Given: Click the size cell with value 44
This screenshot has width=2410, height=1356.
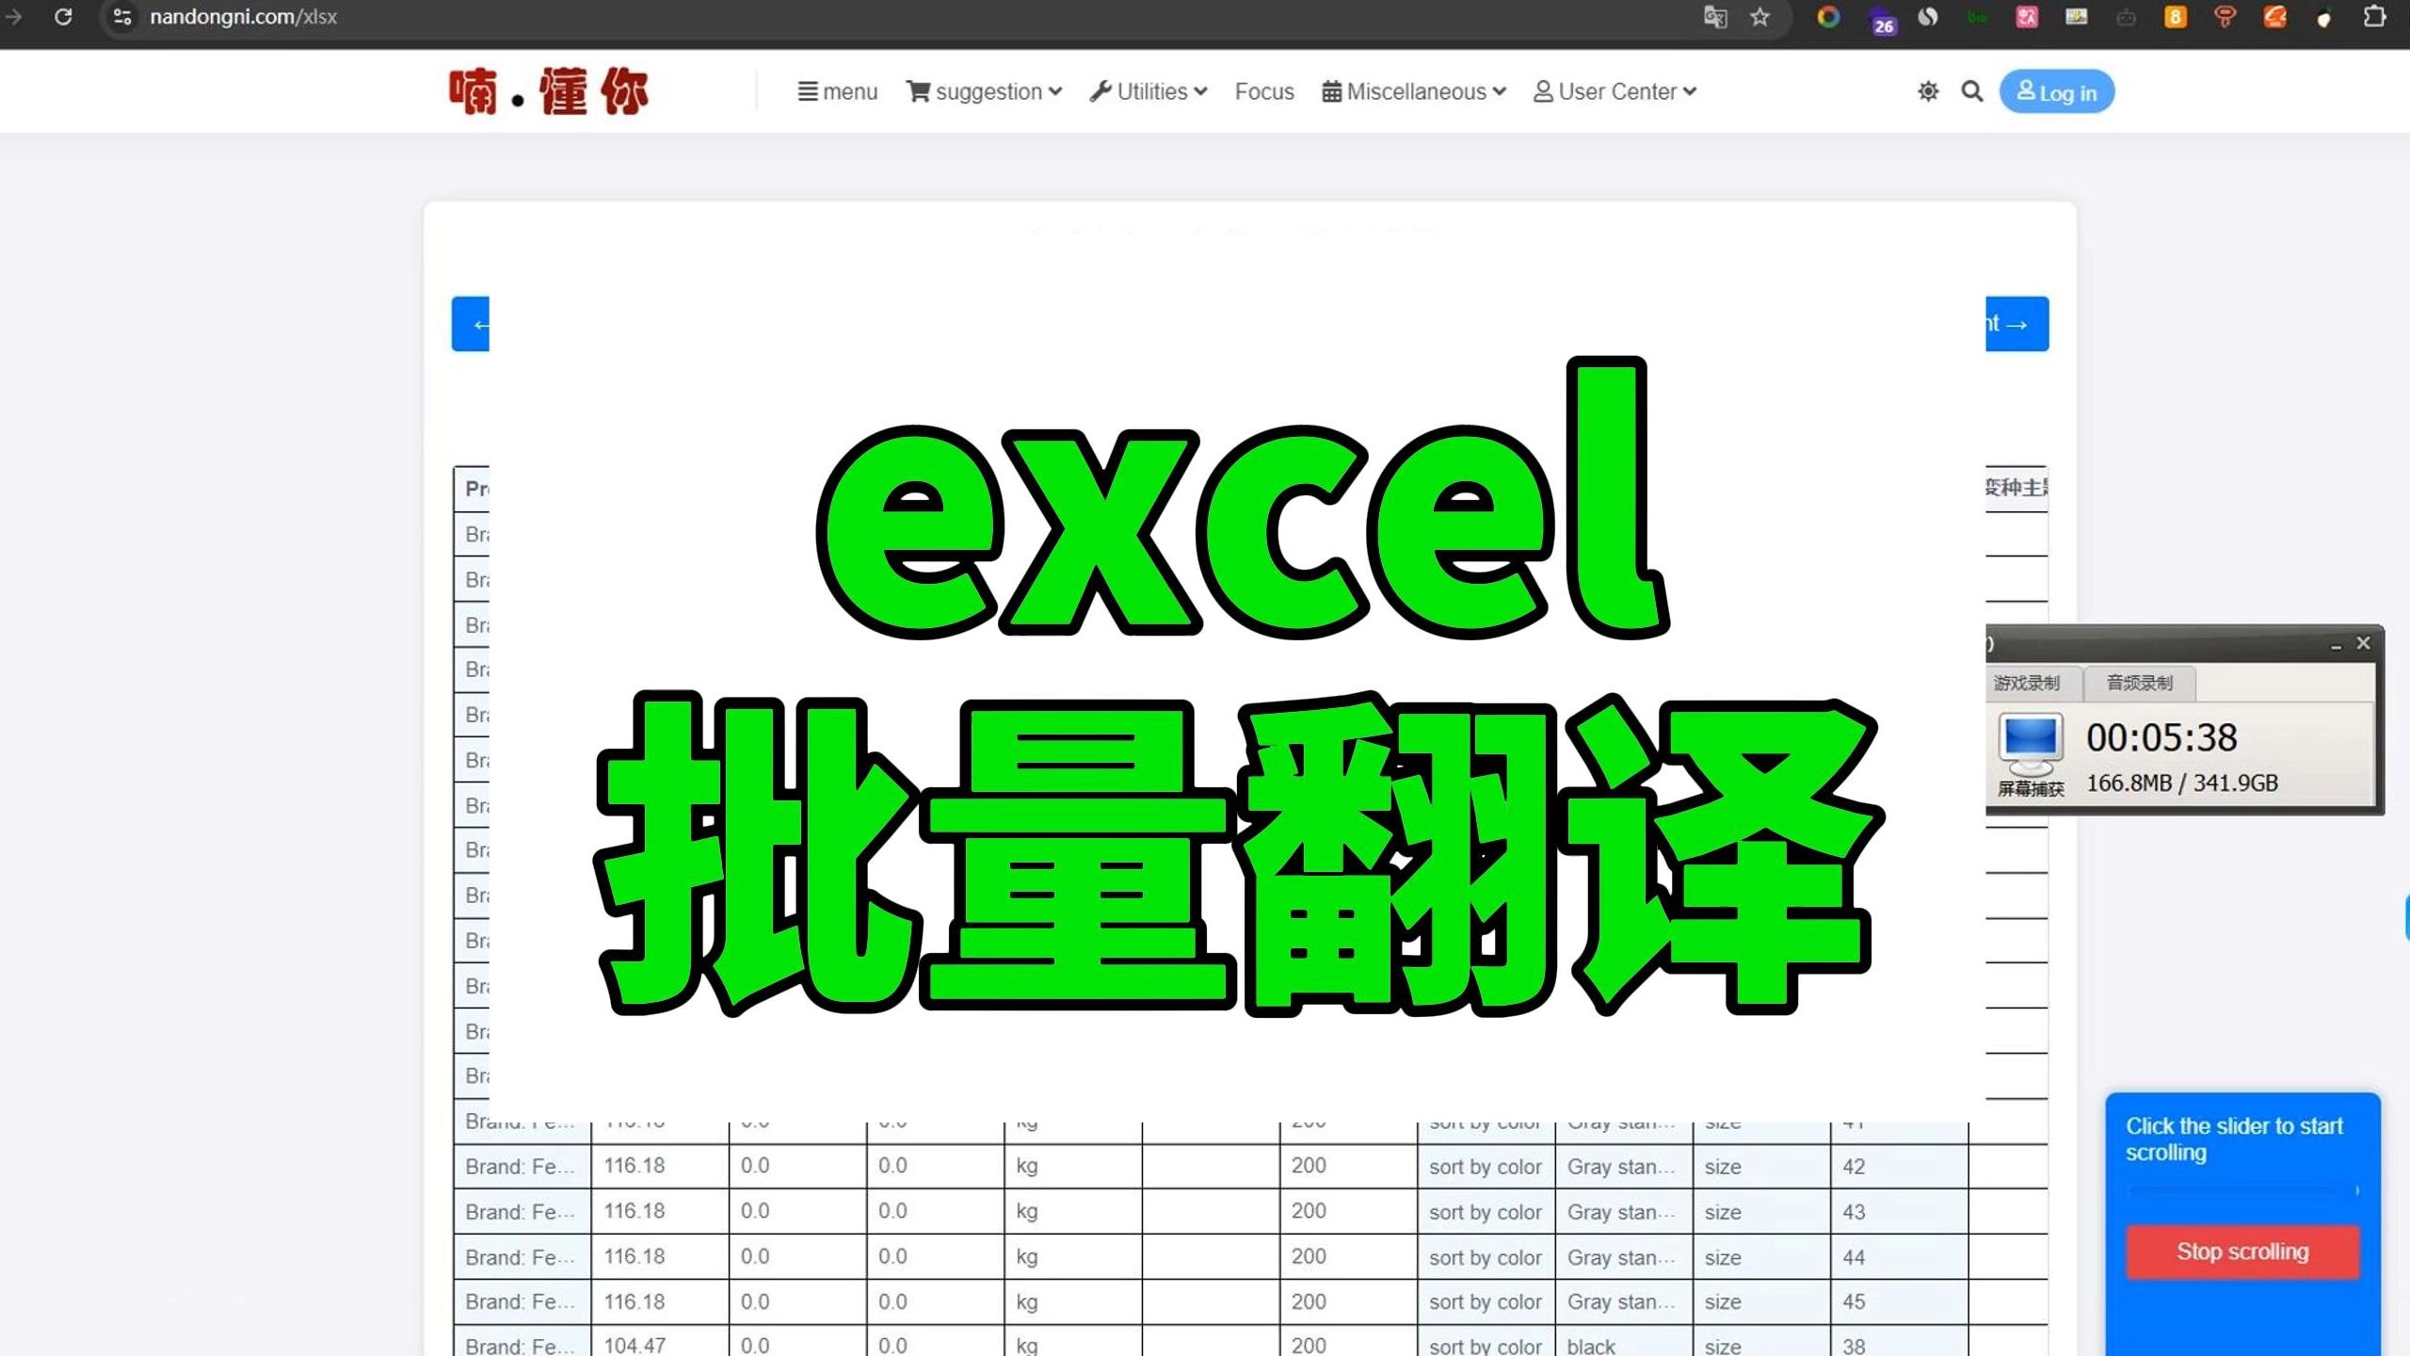Looking at the screenshot, I should pos(1899,1256).
